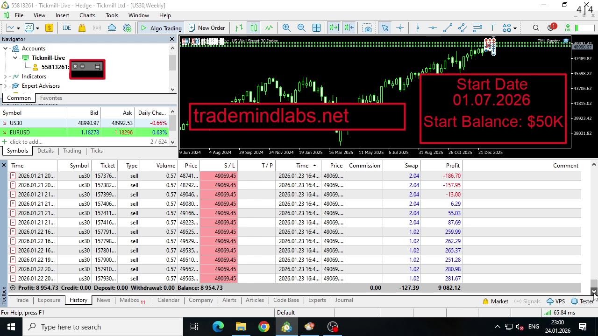Open the Market shopping bag icon
Viewport: 598px width, 336px height.
82,28
